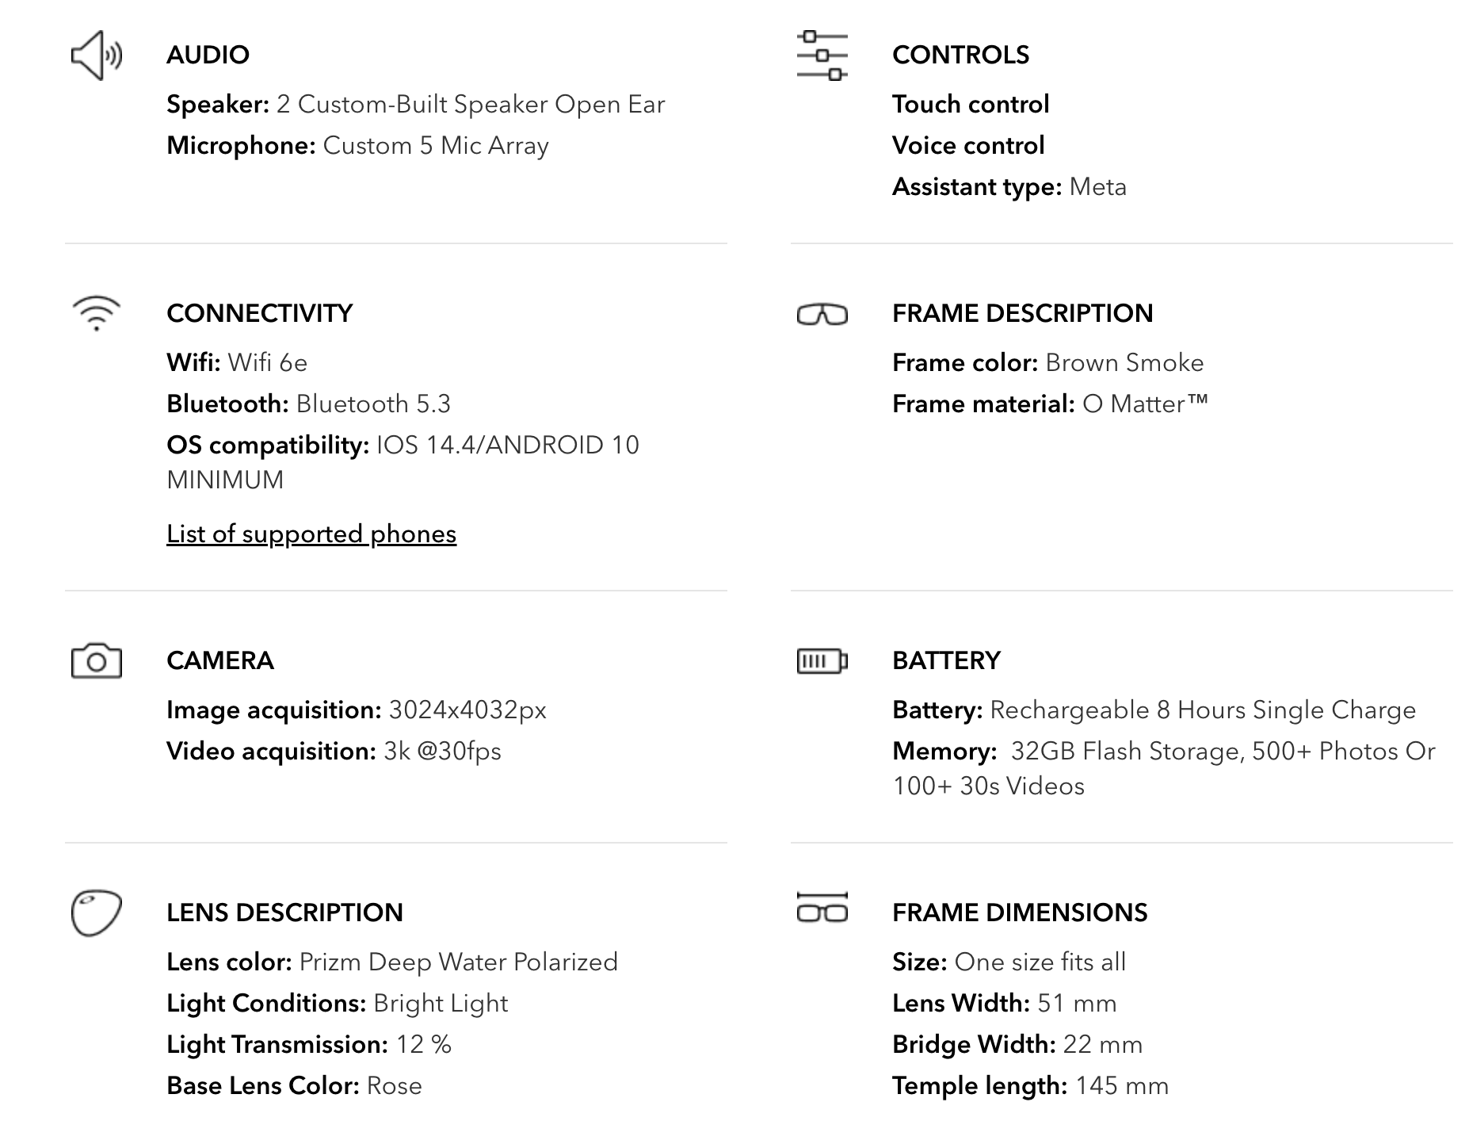Click the sliders icon beside Controls
Viewport: 1469px width, 1121px height.
pos(822,55)
